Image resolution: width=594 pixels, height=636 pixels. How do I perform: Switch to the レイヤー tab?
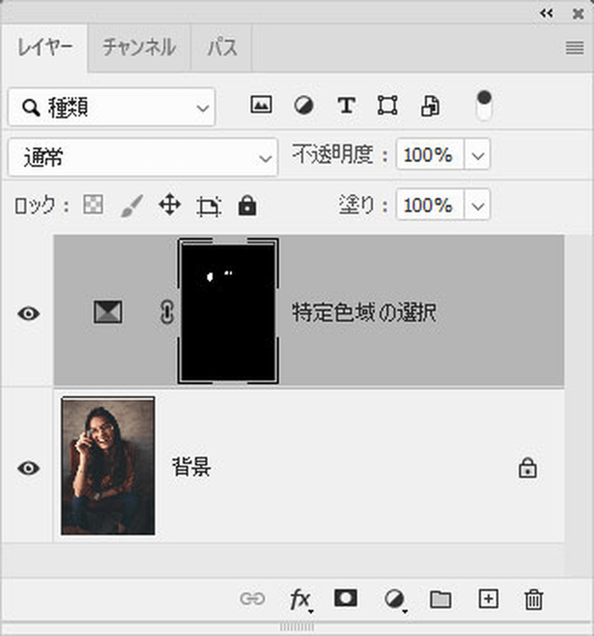pyautogui.click(x=45, y=48)
